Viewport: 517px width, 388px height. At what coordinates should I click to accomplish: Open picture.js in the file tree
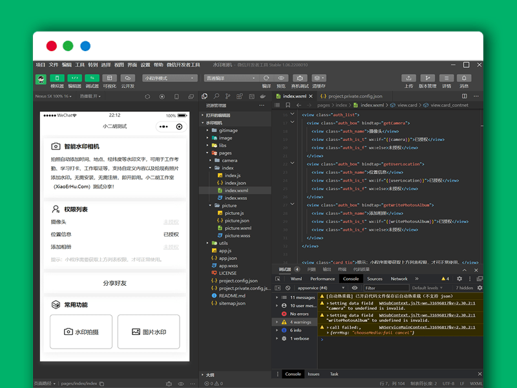click(234, 213)
